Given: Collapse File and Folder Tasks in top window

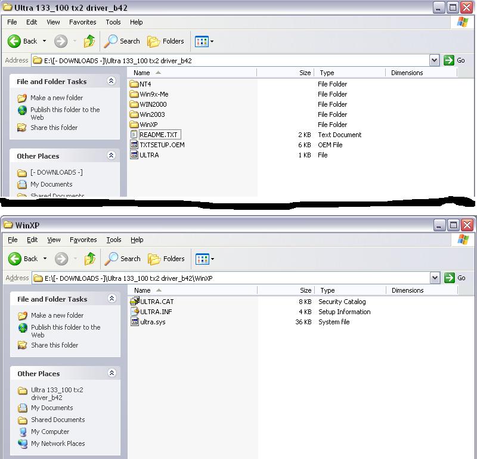Looking at the screenshot, I should pos(111,81).
